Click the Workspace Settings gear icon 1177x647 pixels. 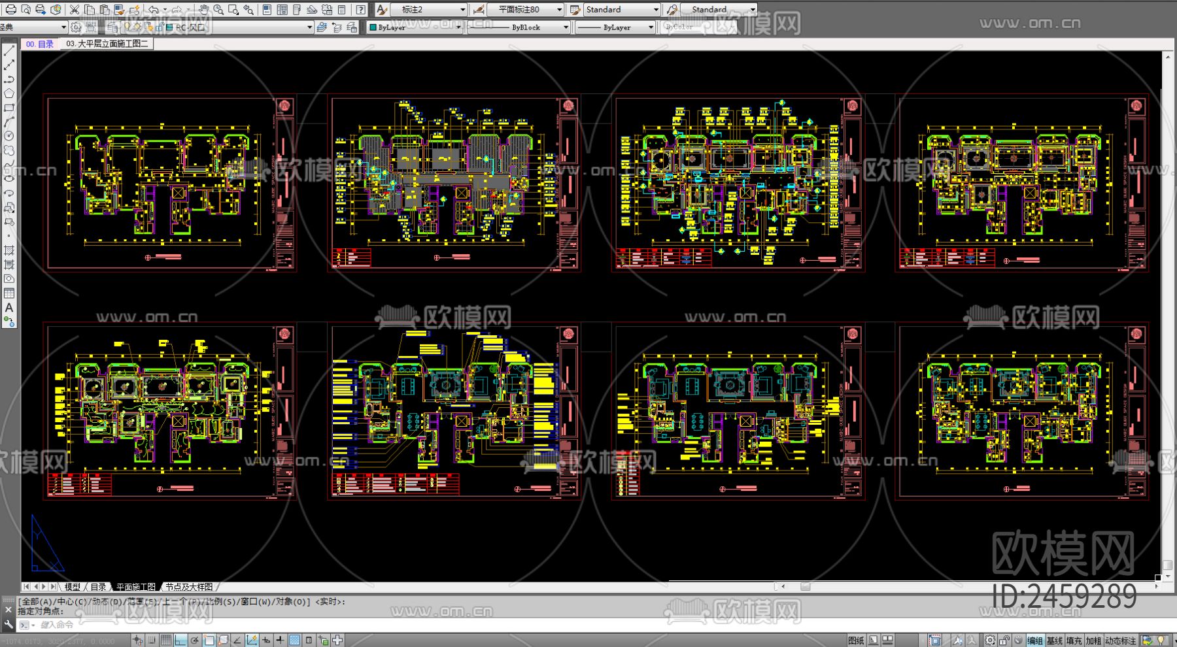[76, 27]
